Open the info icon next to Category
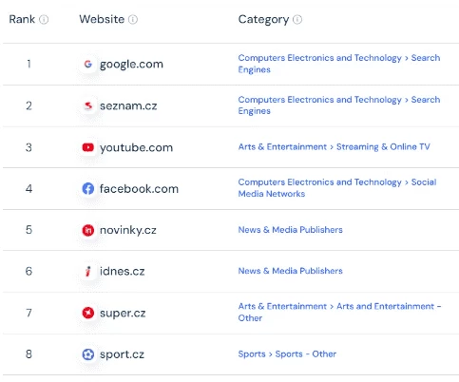This screenshot has width=459, height=382. point(297,20)
